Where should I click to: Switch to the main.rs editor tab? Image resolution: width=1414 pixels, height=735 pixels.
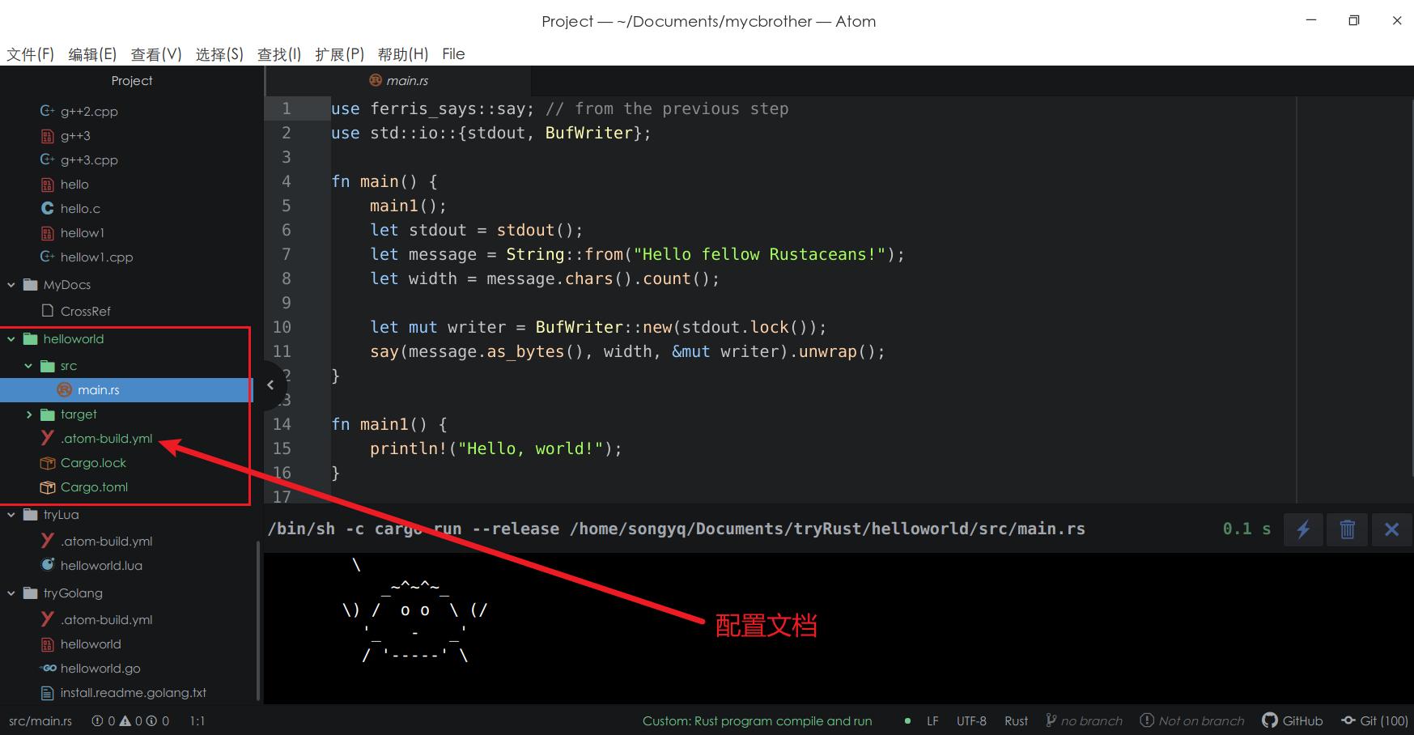(399, 80)
